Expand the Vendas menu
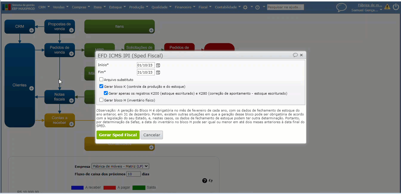Image resolution: width=401 pixels, height=194 pixels. point(61,7)
